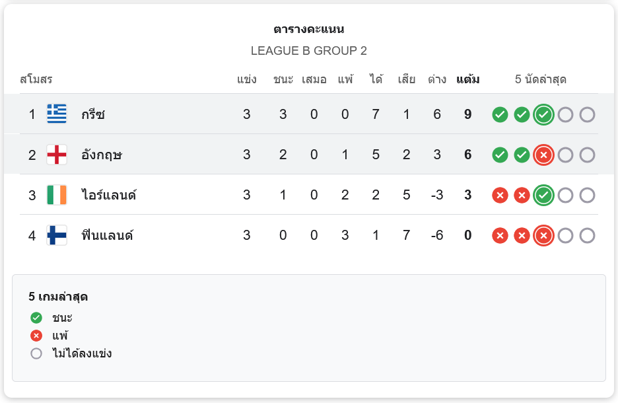Click Greece's most recent win icon

pyautogui.click(x=543, y=114)
